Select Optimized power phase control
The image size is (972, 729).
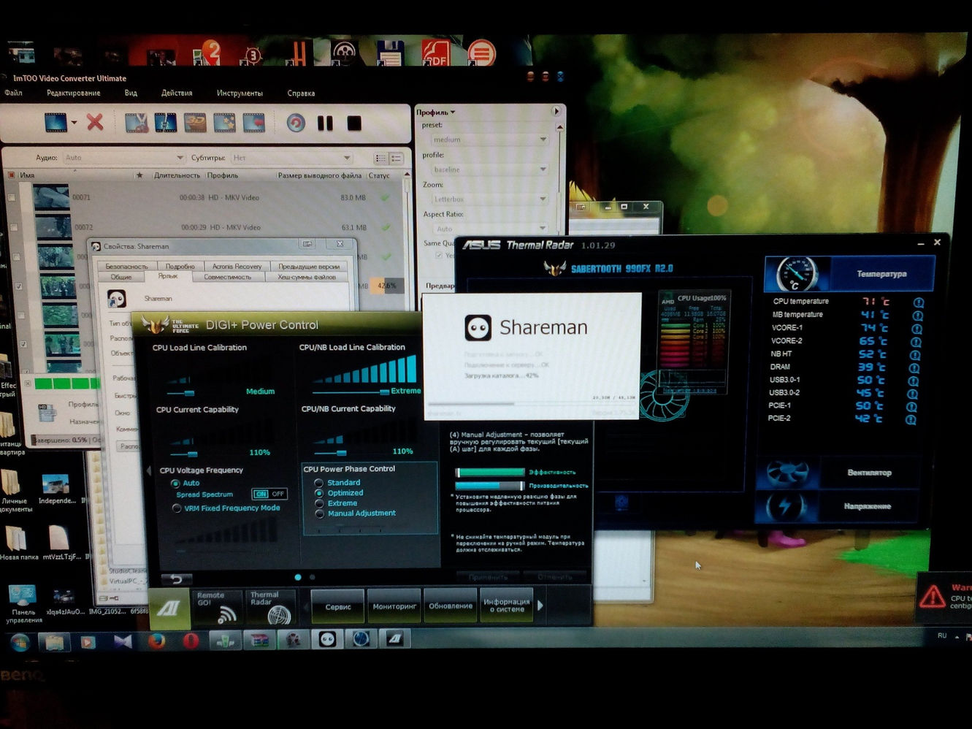[318, 493]
